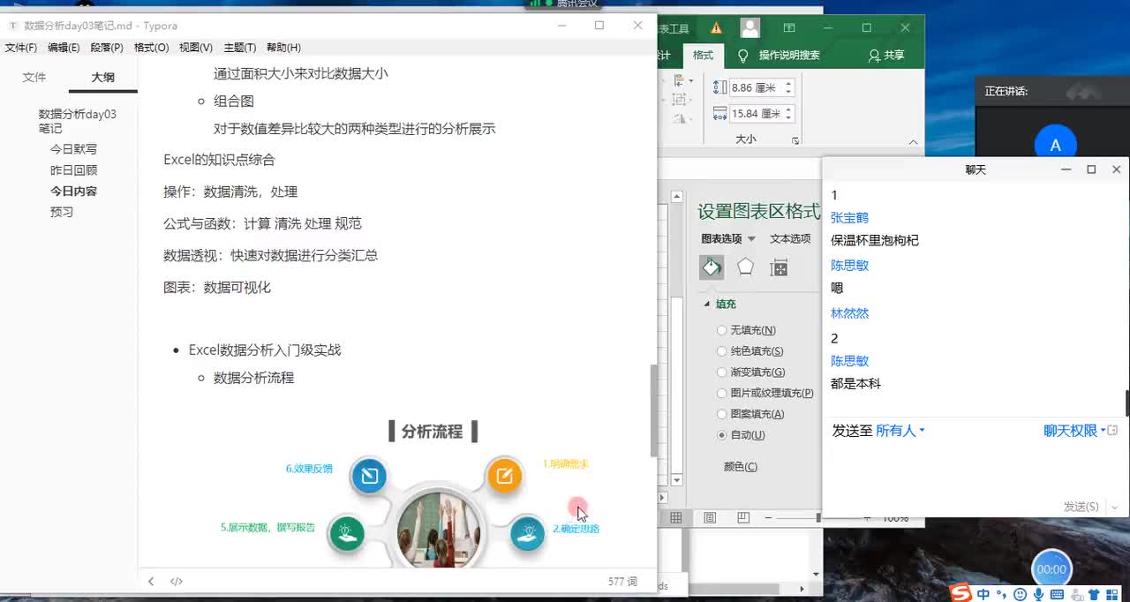Click the Share button in Excel
The width and height of the screenshot is (1130, 602).
click(886, 55)
